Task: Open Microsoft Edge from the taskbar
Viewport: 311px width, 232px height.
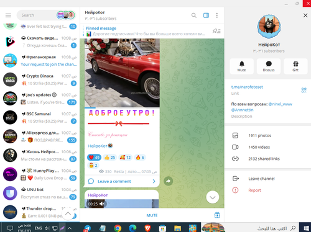Action: (132, 228)
